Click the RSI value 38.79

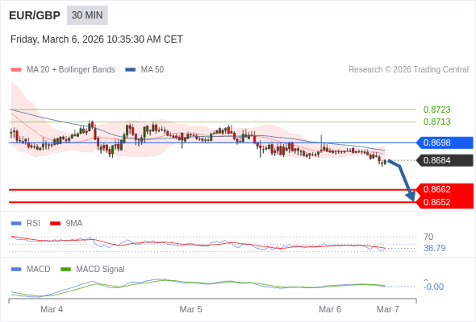(x=434, y=249)
